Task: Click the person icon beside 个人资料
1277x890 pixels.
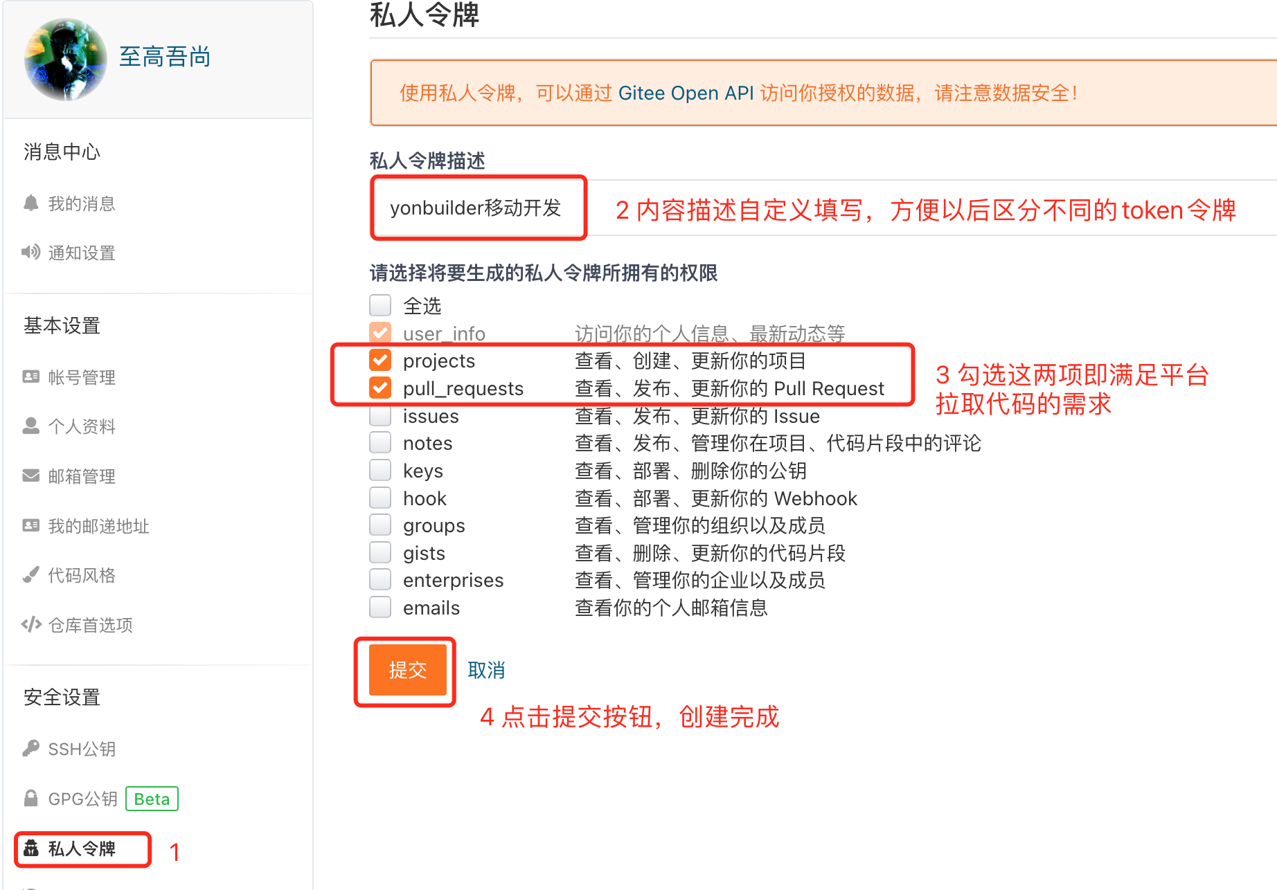Action: tap(31, 426)
